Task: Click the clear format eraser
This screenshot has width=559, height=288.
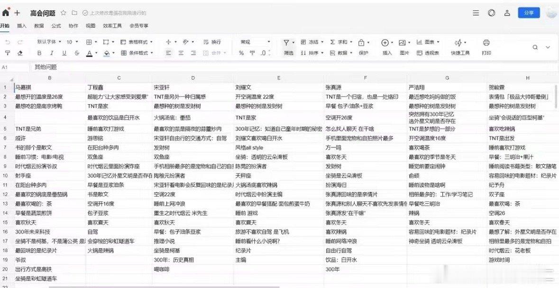Action: (x=20, y=53)
